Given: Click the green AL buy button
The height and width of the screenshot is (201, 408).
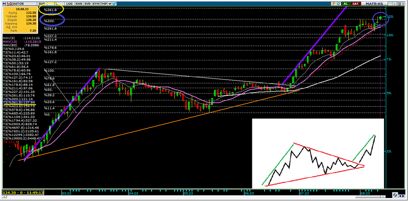Looking at the screenshot, I should 346,4.
